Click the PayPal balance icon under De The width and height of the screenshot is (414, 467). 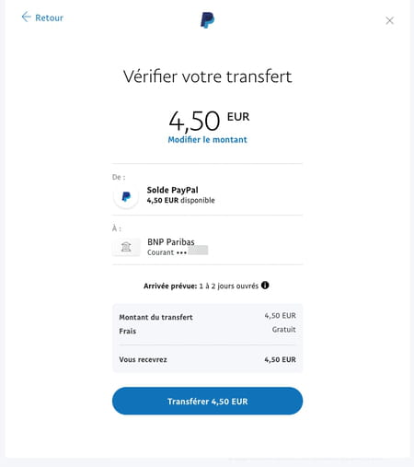coord(126,196)
